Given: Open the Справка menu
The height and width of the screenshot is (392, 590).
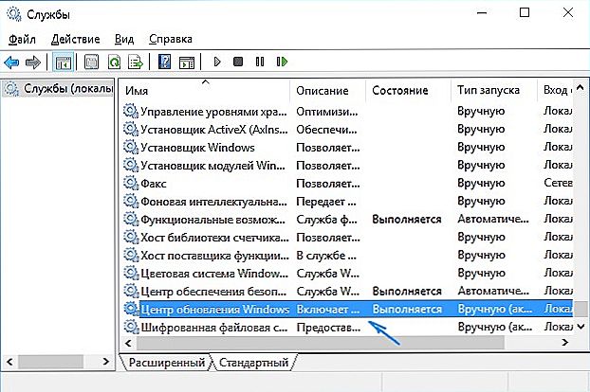Looking at the screenshot, I should 171,39.
